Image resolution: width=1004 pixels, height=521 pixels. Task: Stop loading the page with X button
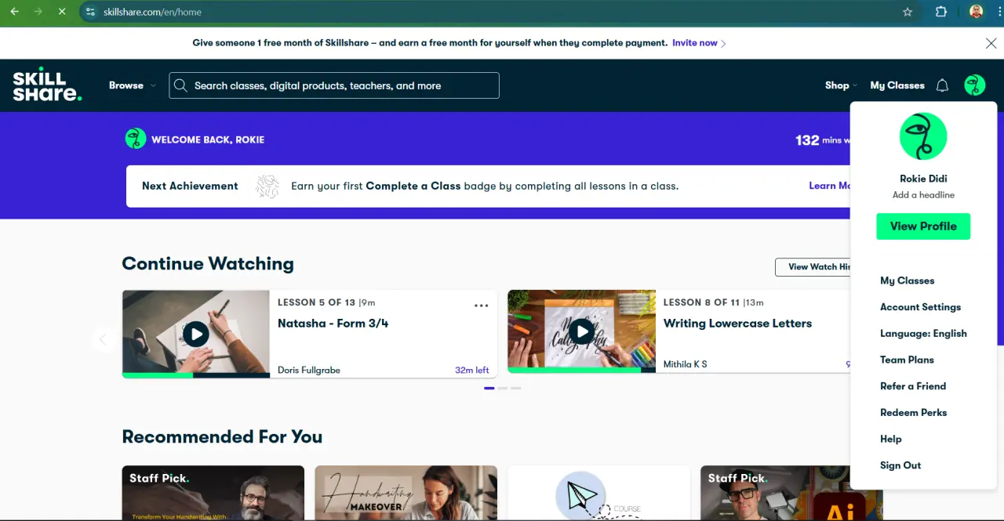(62, 12)
